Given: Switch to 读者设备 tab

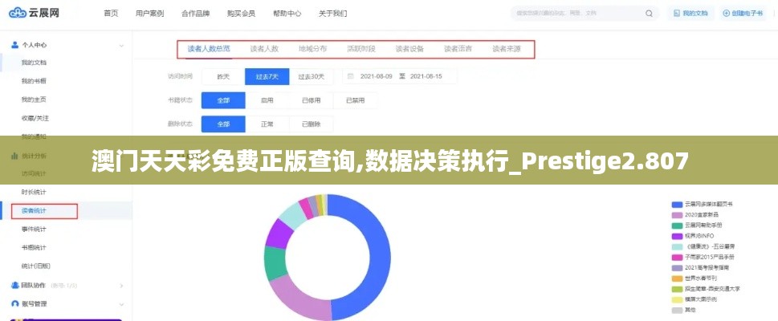Looking at the screenshot, I should click(409, 49).
